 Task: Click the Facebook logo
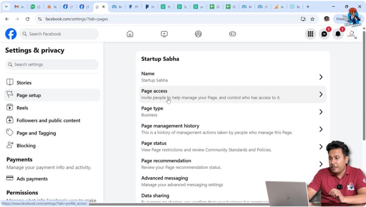[x=11, y=34]
